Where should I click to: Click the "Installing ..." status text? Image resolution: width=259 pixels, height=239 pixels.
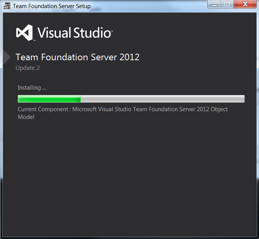click(x=32, y=88)
